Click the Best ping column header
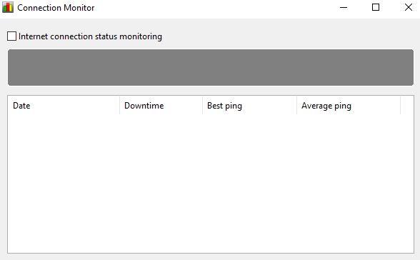The width and height of the screenshot is (420, 260). point(250,106)
